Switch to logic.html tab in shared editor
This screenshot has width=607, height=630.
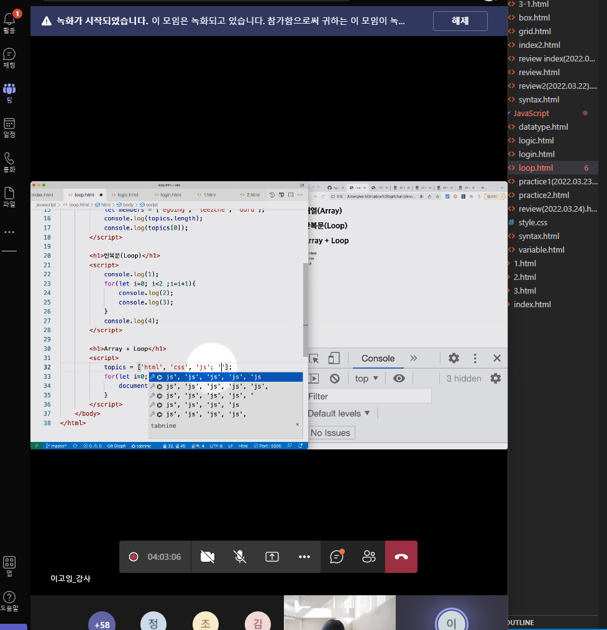(128, 195)
